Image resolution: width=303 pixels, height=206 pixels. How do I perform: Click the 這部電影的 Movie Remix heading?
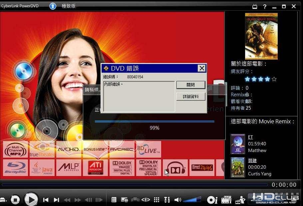click(x=263, y=121)
